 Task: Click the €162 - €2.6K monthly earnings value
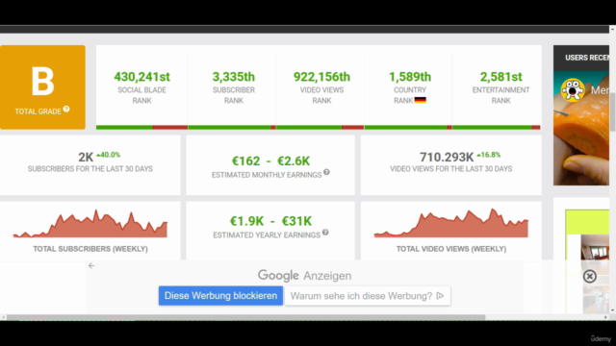[270, 161]
